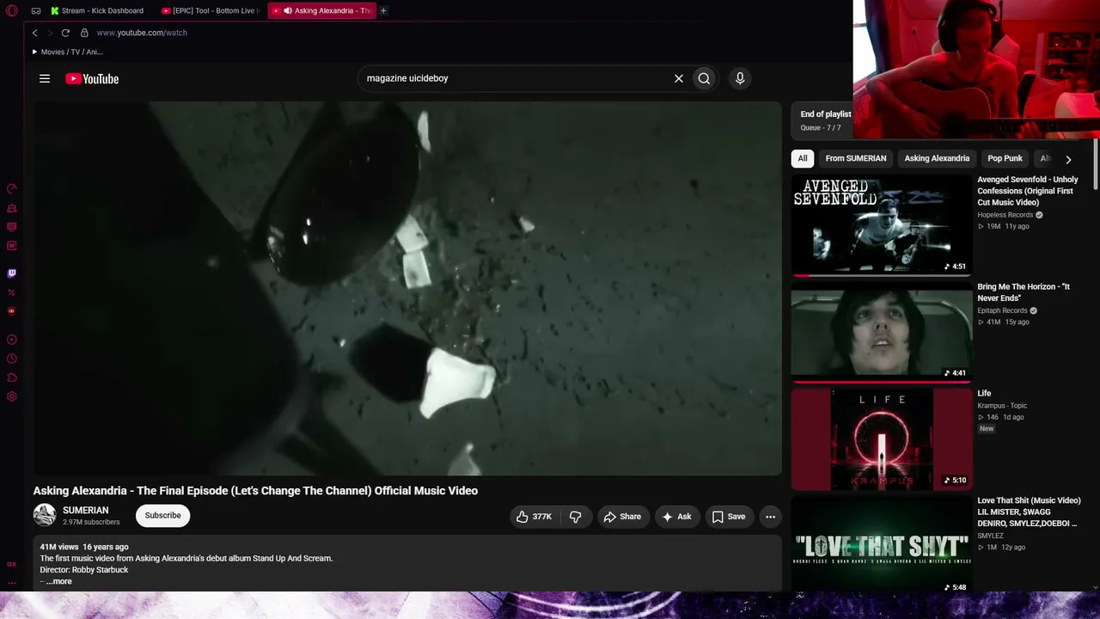This screenshot has height=619, width=1100.
Task: Expand Movies / TV / Ani... bookmarks folder
Action: 68,52
